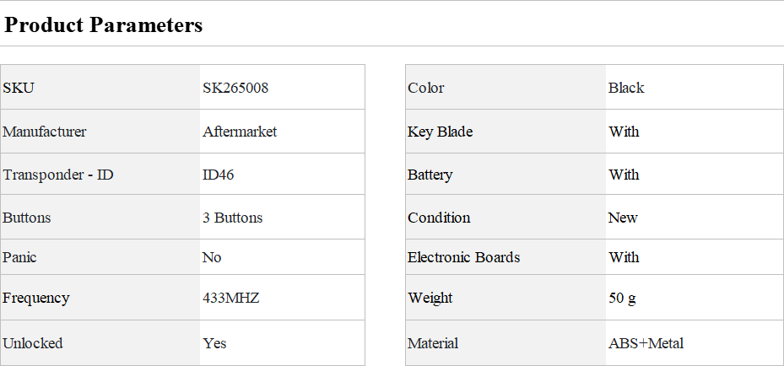Click the Unlocked row label
The image size is (784, 366).
33,343
